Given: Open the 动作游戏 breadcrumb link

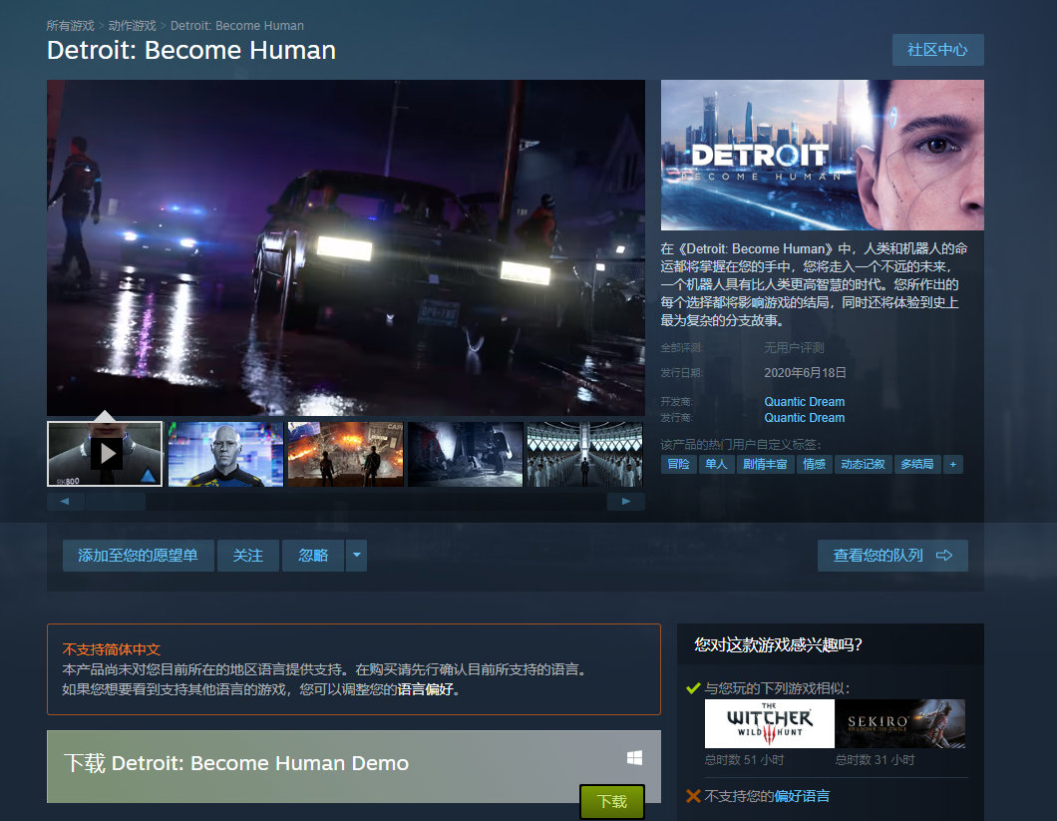Looking at the screenshot, I should point(132,26).
